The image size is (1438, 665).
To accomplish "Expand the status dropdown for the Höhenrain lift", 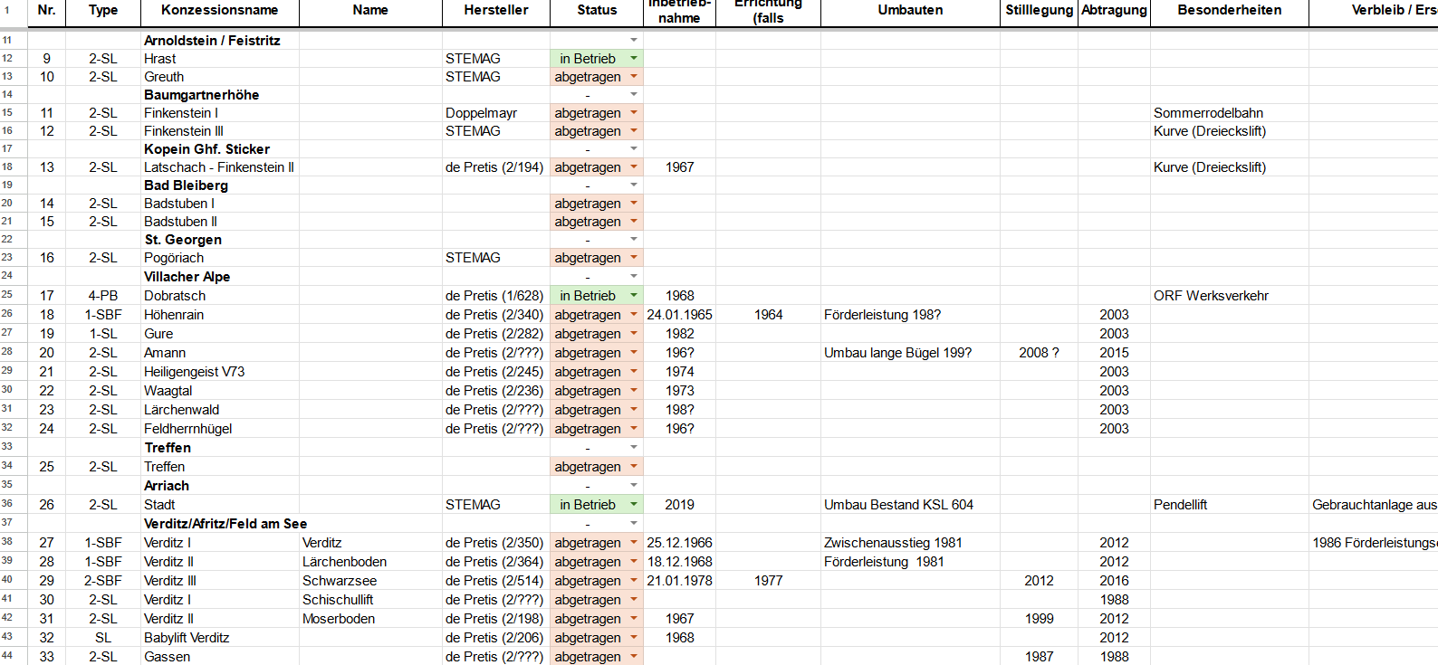I will 634,315.
